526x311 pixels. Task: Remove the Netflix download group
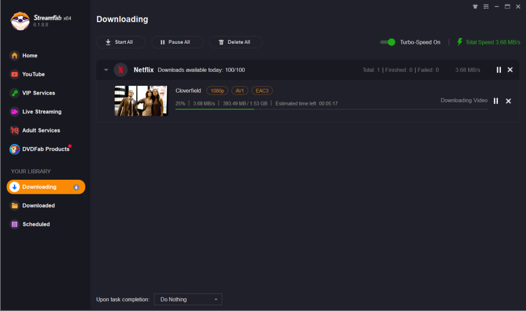(x=510, y=69)
